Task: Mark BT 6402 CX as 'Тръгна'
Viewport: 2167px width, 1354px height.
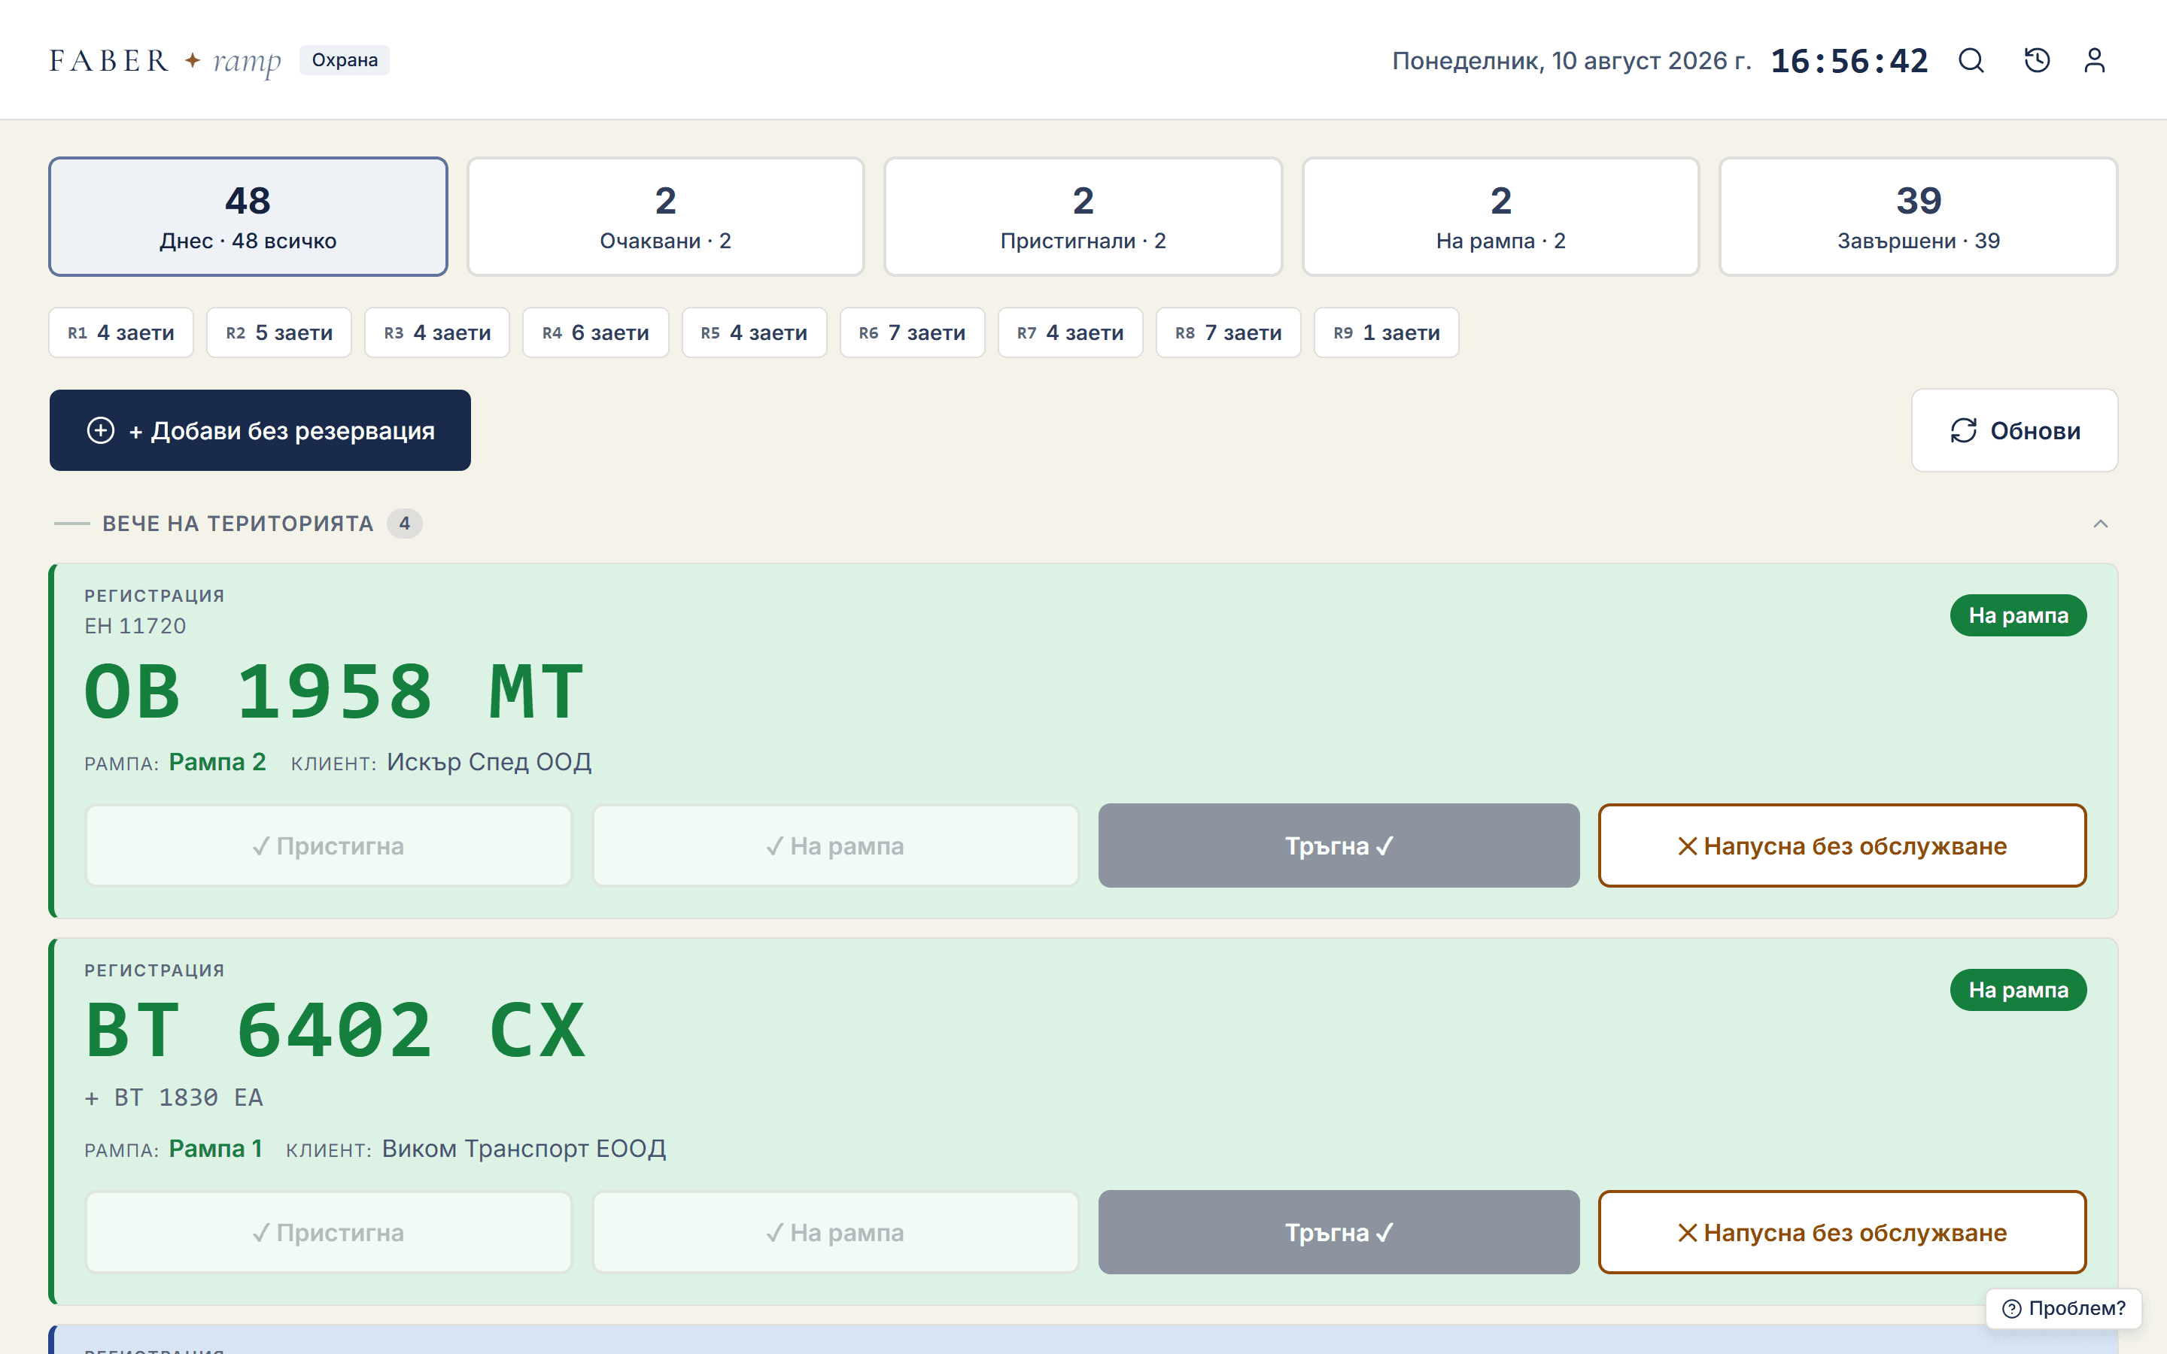Action: [x=1339, y=1233]
